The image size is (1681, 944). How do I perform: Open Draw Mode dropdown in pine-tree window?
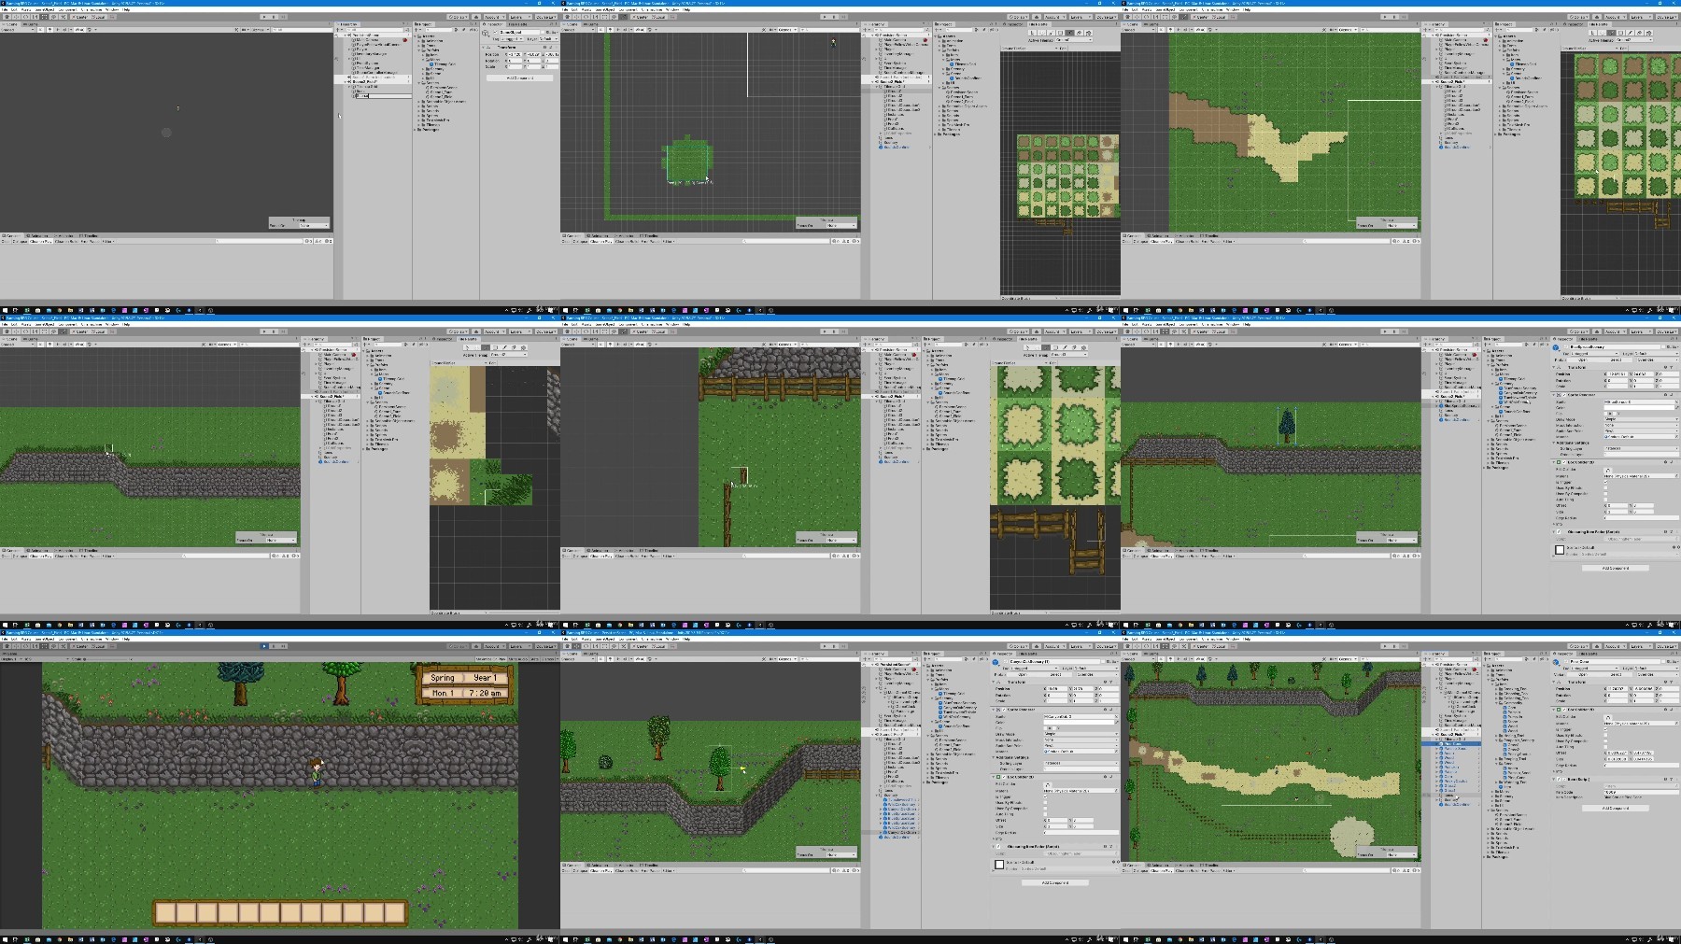pyautogui.click(x=1641, y=419)
